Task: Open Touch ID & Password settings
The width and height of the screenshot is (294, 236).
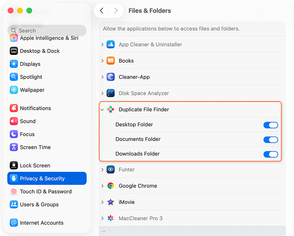Action: pyautogui.click(x=46, y=192)
